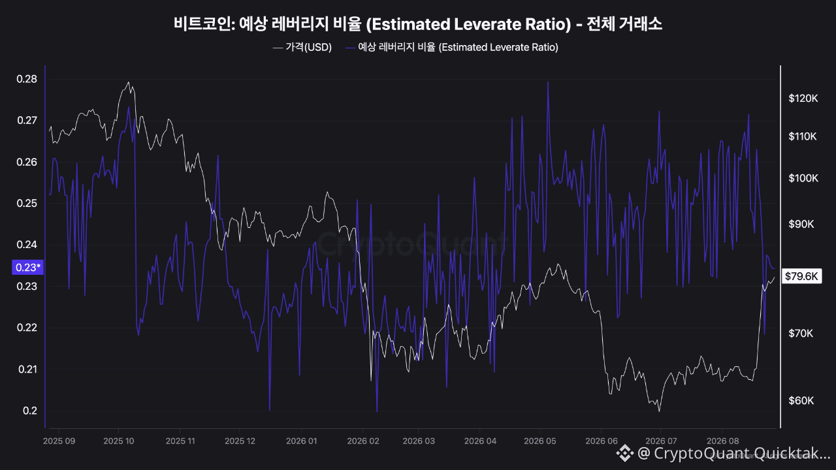Click the 0.28 left axis label

point(27,79)
